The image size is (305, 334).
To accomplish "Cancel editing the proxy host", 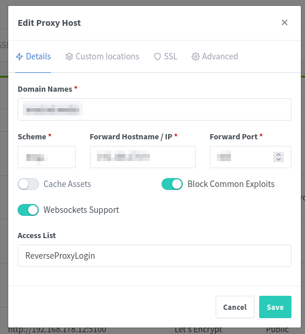I will (x=235, y=307).
